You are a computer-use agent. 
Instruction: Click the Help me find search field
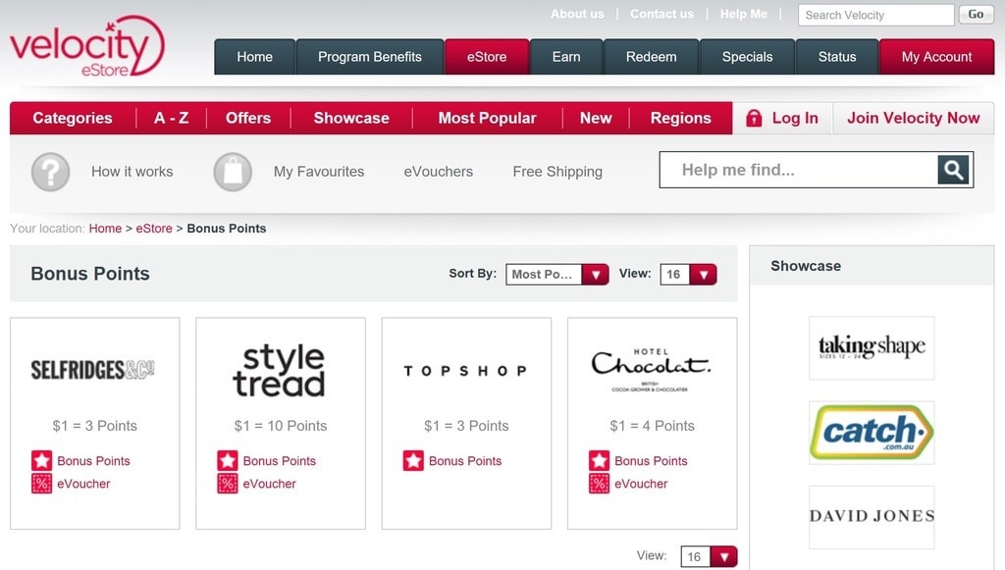[x=799, y=170]
